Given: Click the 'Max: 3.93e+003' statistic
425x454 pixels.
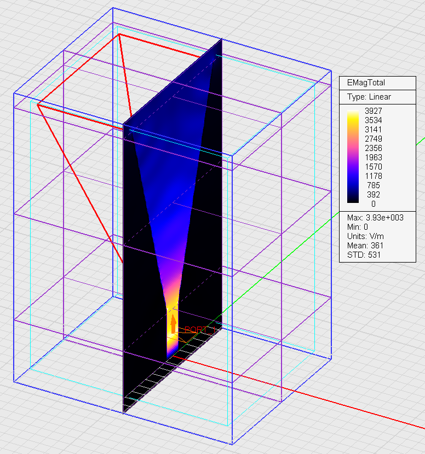Looking at the screenshot, I should tap(375, 218).
